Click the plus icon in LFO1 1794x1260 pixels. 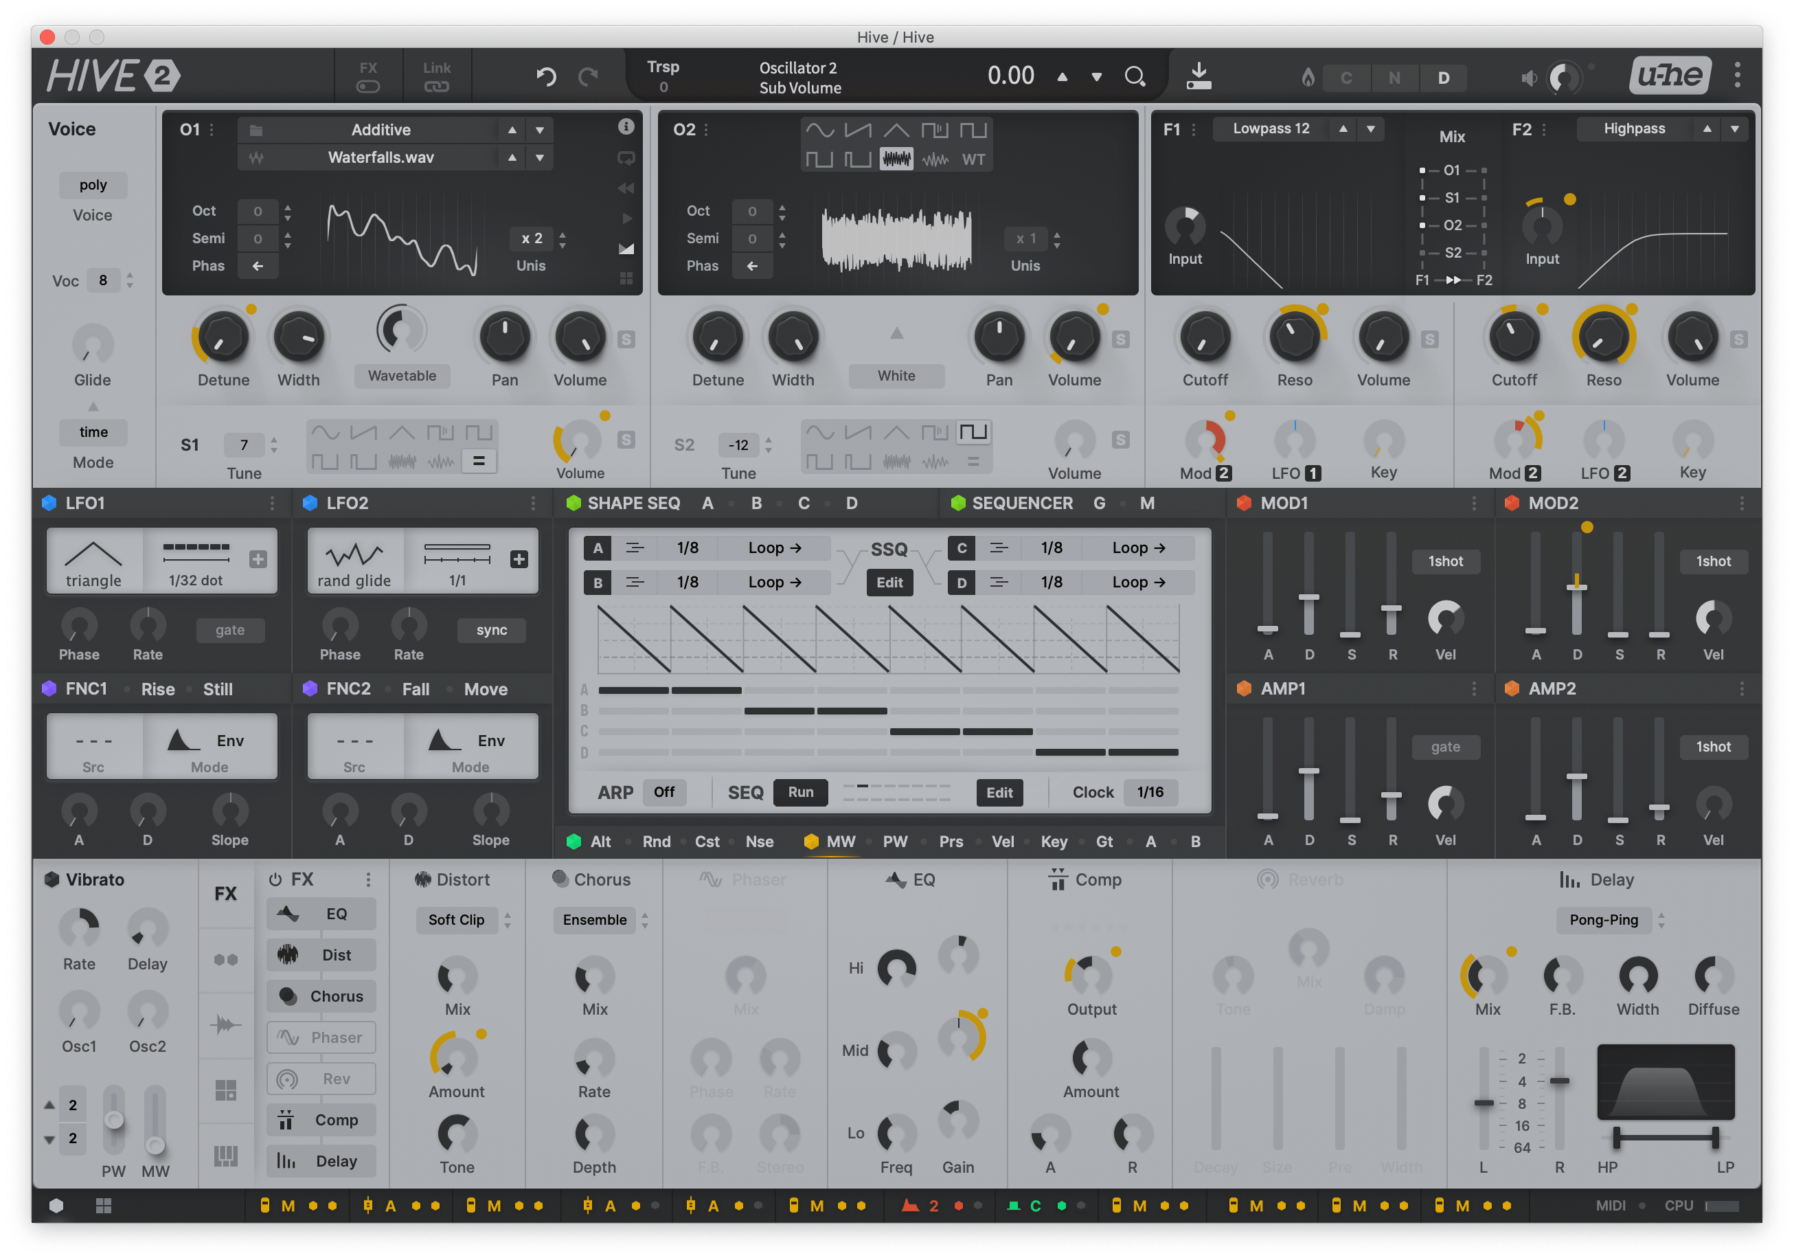258,559
